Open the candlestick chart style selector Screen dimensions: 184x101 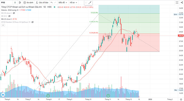click(20, 2)
